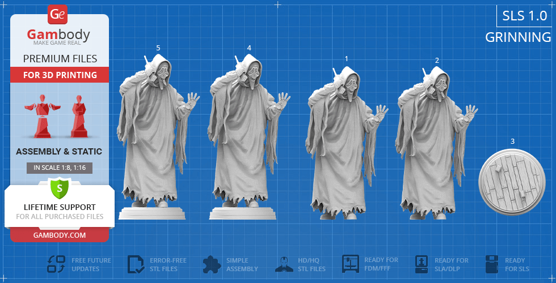Select the Ready for SLA/DLP printer icon

click(422, 264)
